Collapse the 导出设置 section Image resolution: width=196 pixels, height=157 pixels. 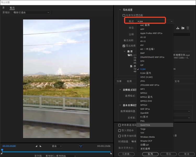tap(120, 10)
